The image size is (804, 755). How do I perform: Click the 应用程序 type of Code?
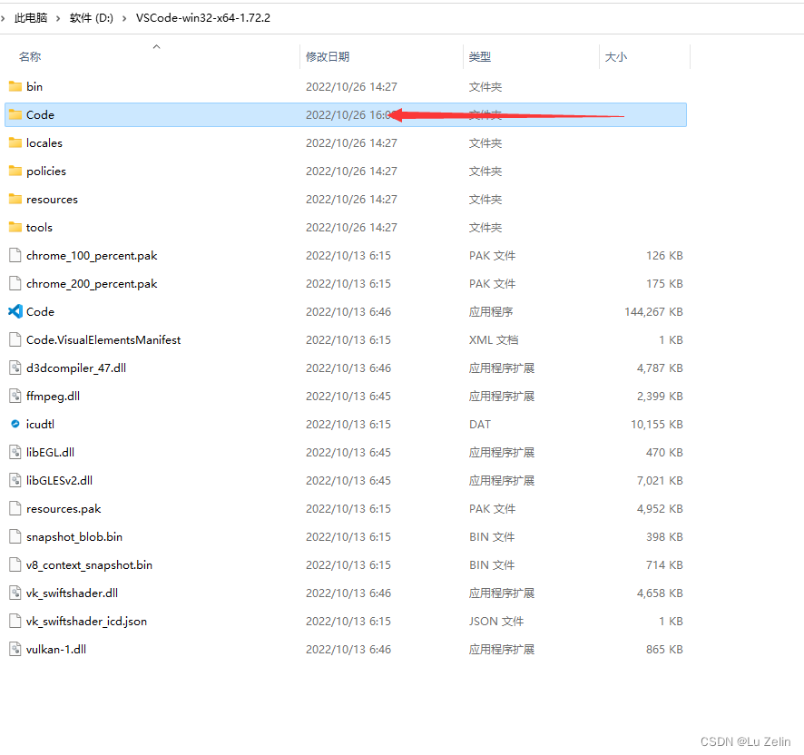click(x=491, y=312)
